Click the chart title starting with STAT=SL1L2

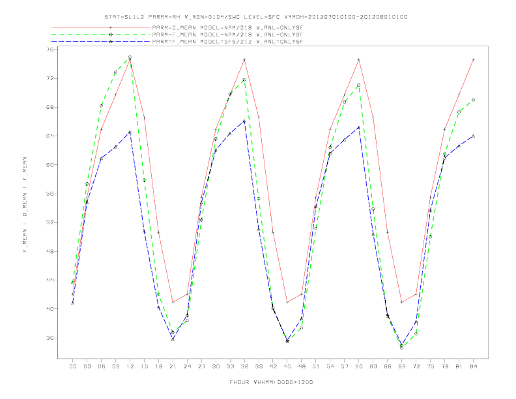point(256,17)
